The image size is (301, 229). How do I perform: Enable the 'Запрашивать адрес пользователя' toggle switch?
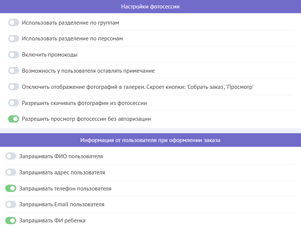[11, 172]
